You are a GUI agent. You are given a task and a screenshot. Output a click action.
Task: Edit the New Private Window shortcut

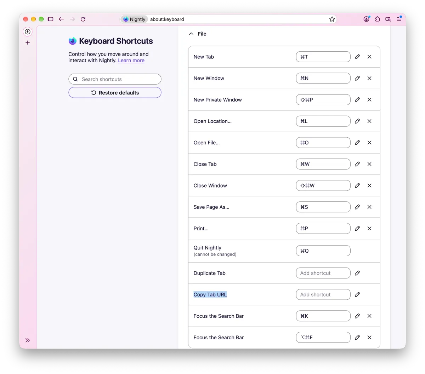[357, 100]
